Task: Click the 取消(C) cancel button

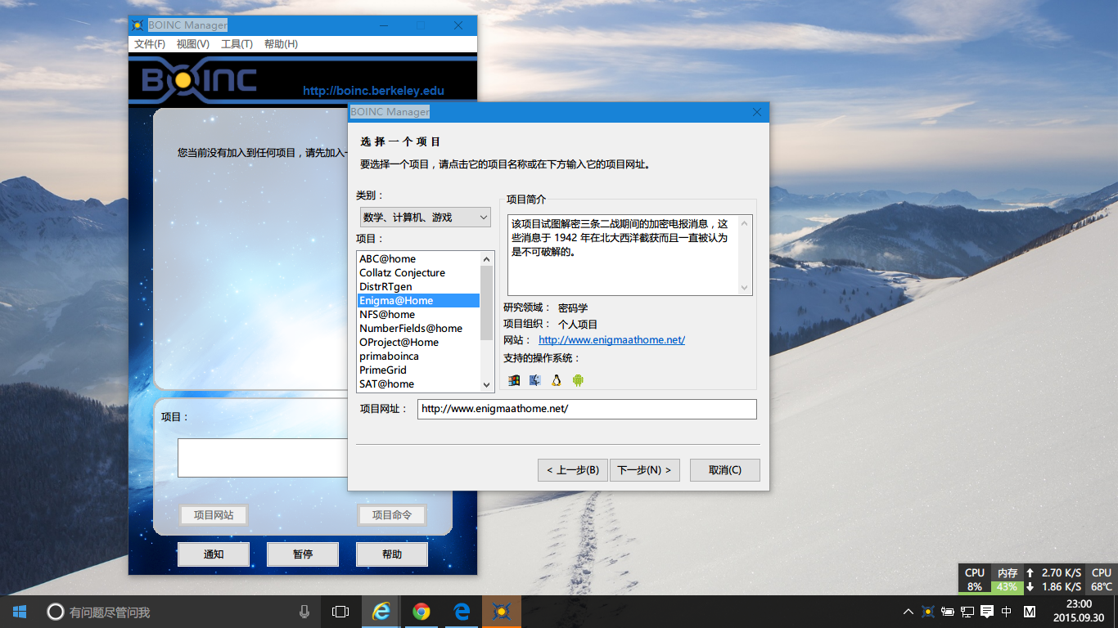Action: (725, 470)
